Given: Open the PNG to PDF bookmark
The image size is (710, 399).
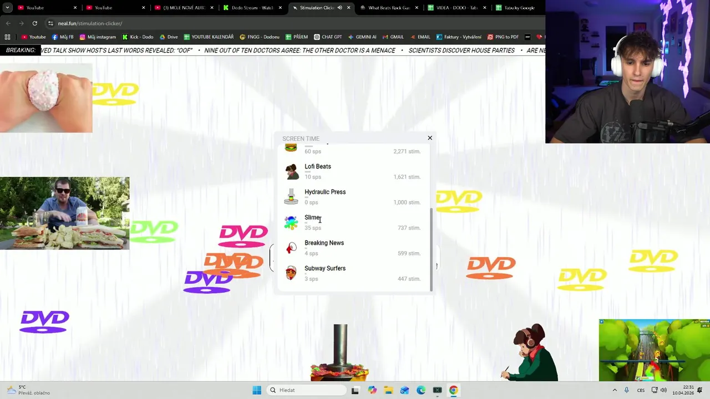Looking at the screenshot, I should click(x=503, y=37).
